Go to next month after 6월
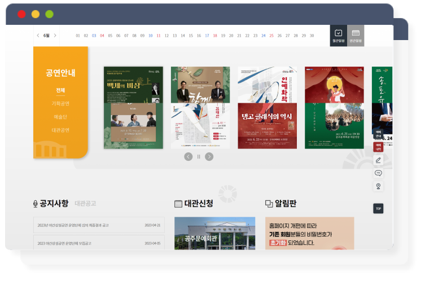425x285 pixels. point(55,36)
